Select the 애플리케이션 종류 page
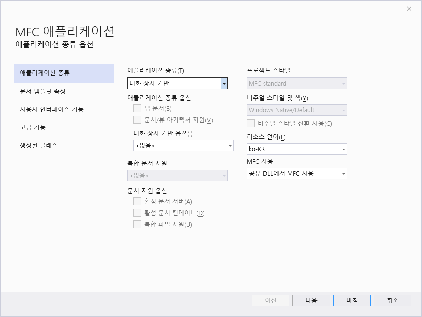This screenshot has height=317, width=422. pos(64,73)
